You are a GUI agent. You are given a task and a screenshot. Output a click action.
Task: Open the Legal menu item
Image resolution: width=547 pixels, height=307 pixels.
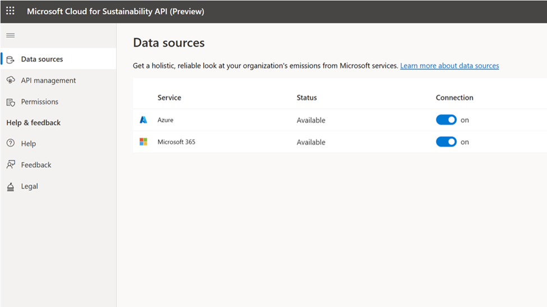(58, 186)
